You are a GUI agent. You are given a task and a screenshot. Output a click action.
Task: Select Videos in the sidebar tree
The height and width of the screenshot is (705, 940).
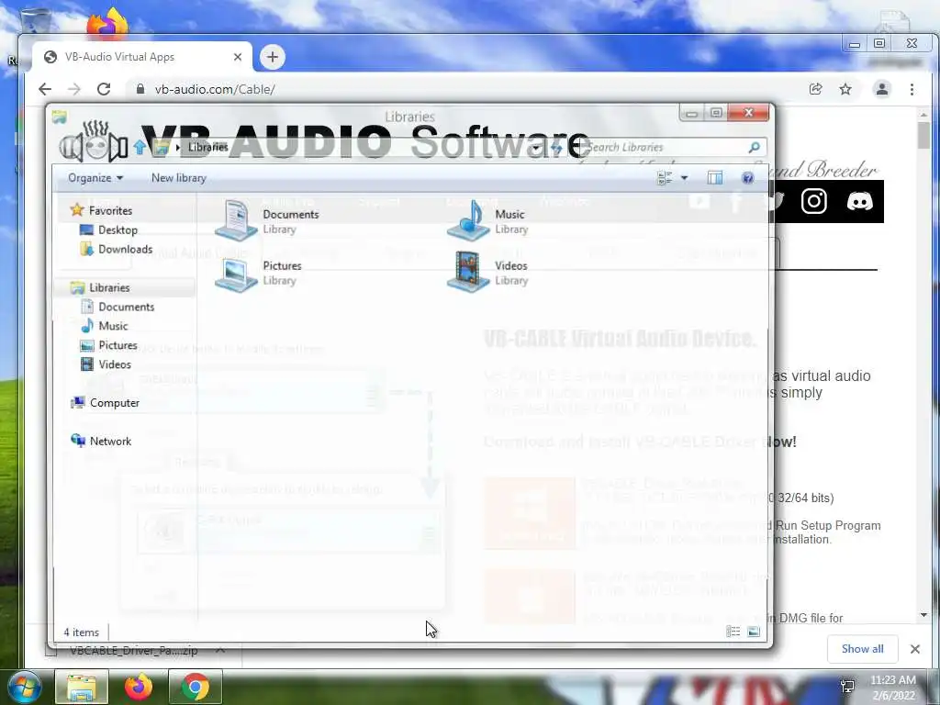click(114, 364)
